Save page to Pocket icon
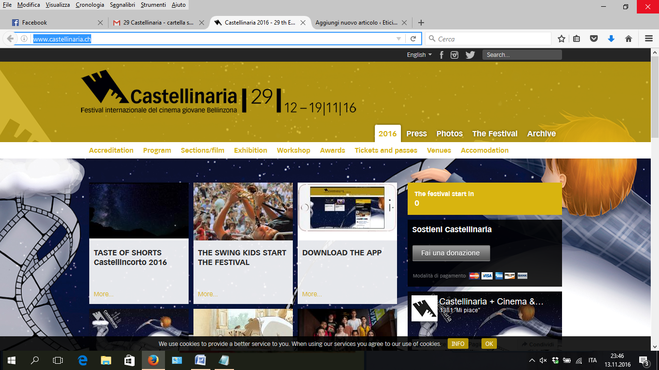This screenshot has width=659, height=370. coord(594,39)
